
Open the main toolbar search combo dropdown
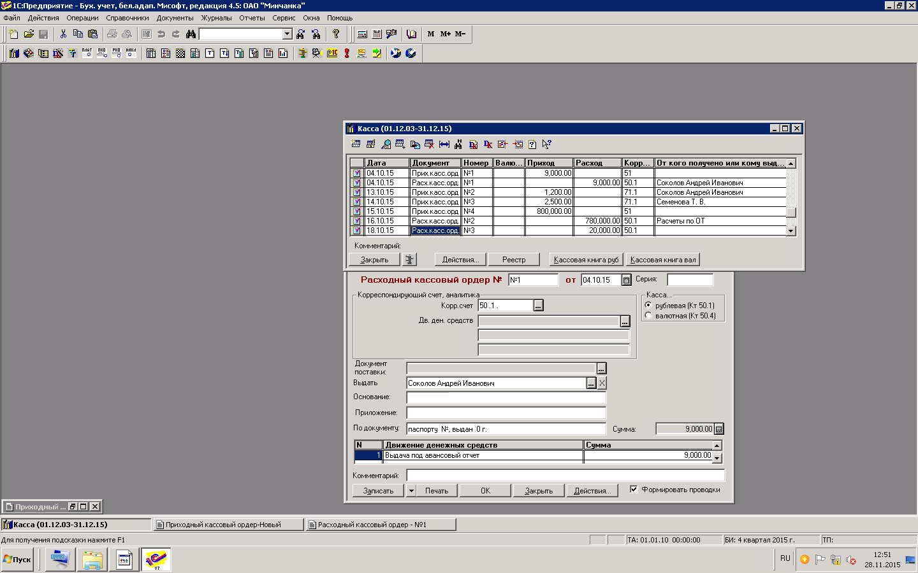coord(287,34)
